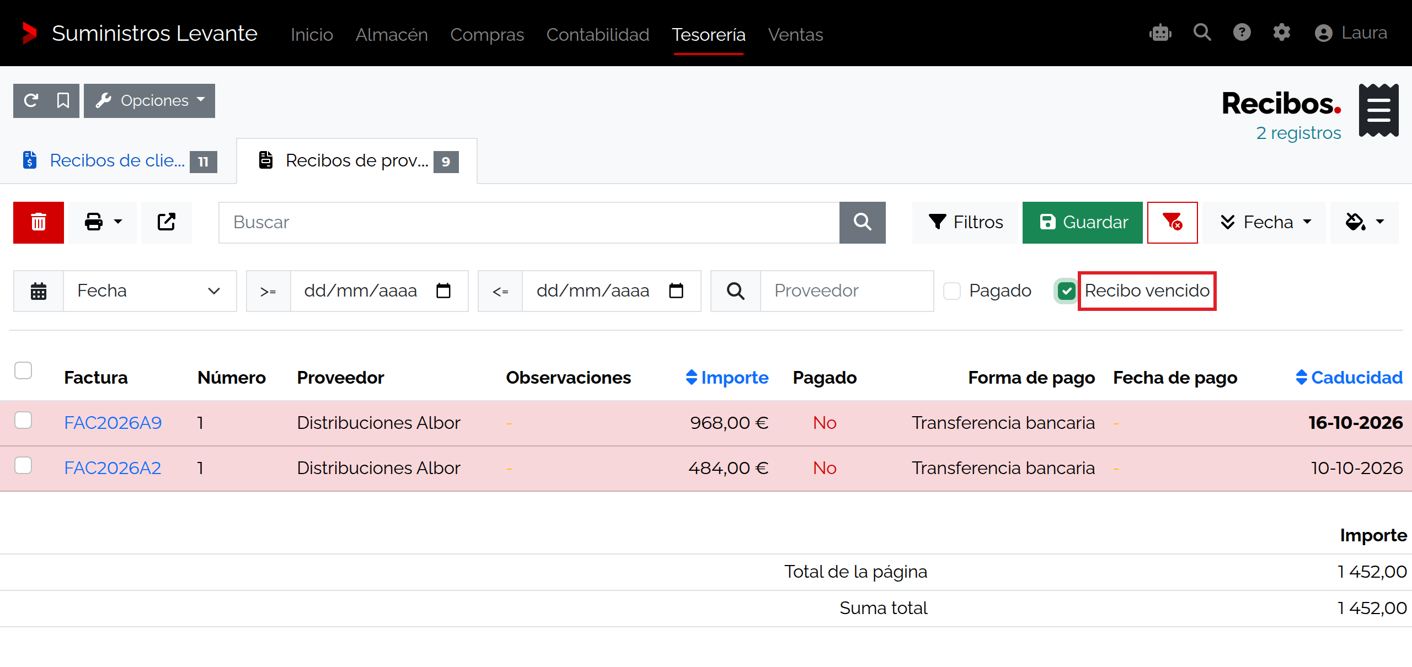Focus the Buscar search field
The width and height of the screenshot is (1412, 667).
529,222
